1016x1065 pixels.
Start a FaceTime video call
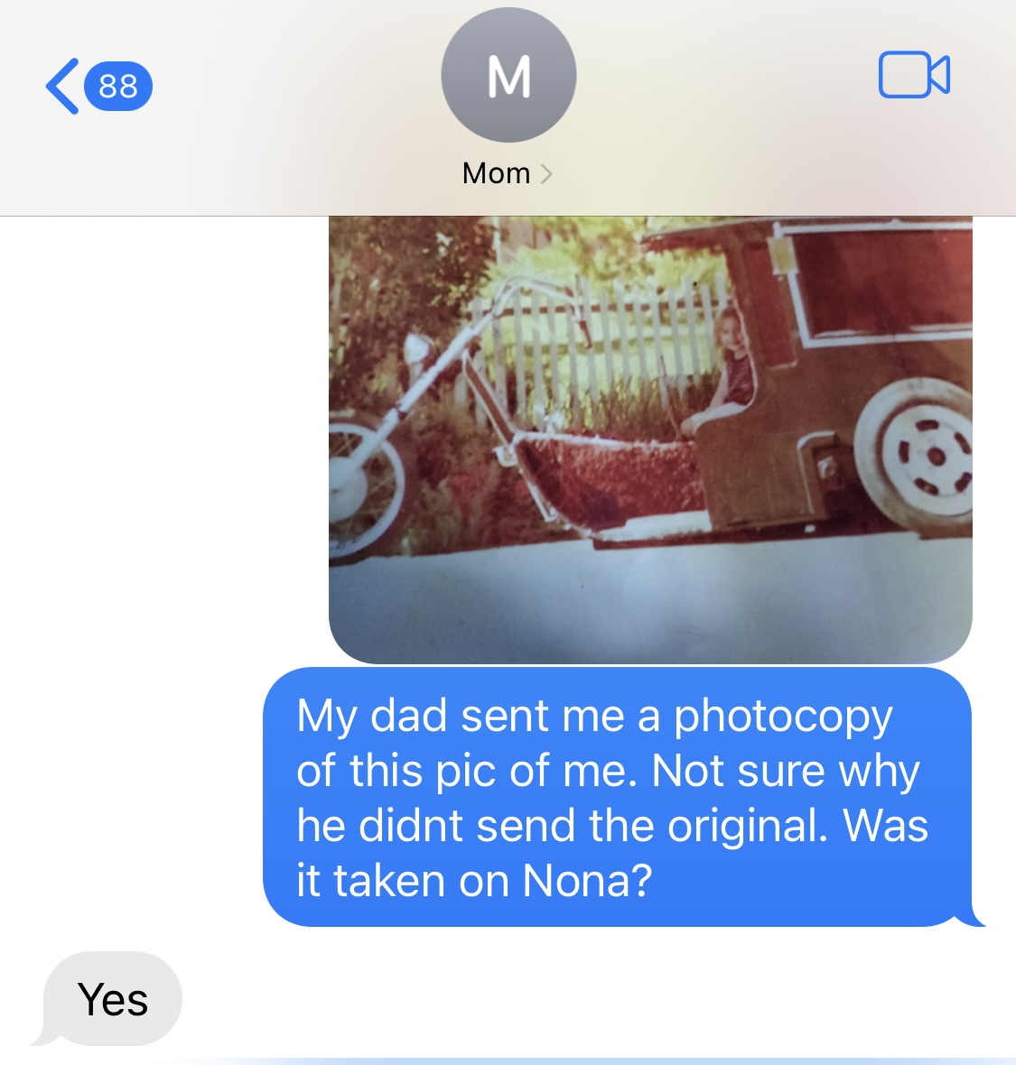(914, 75)
